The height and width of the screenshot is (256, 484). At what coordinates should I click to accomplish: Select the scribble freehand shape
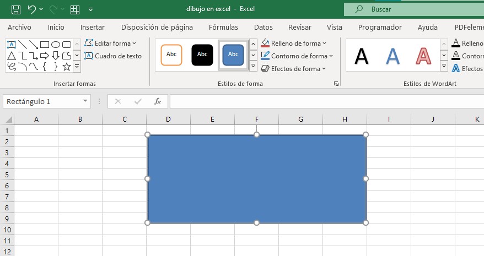pos(12,67)
